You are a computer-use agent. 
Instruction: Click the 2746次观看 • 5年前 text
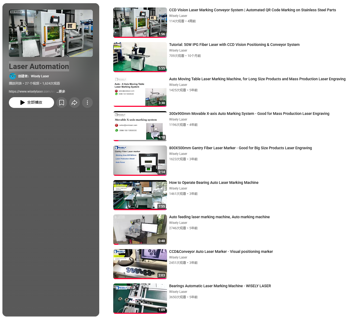click(x=183, y=228)
